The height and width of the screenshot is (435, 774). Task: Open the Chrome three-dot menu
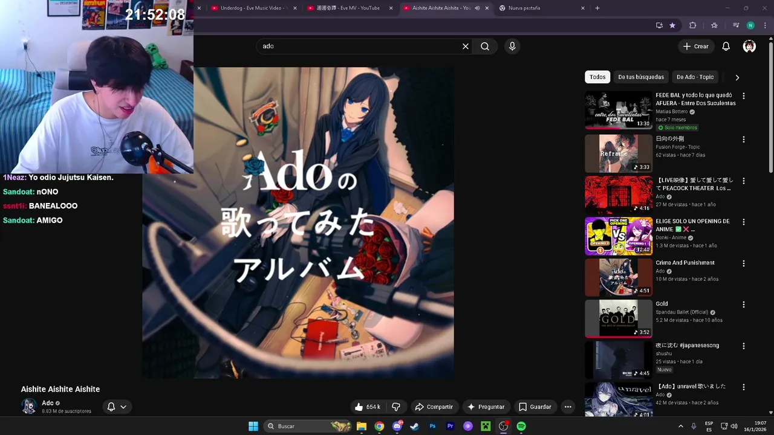click(x=764, y=25)
